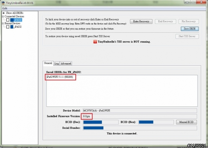Collapse the Recent Devices tree node
The width and height of the screenshot is (208, 148).
click(x=3, y=23)
